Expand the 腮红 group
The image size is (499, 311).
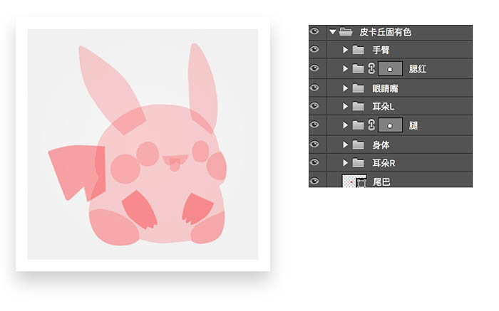click(345, 68)
